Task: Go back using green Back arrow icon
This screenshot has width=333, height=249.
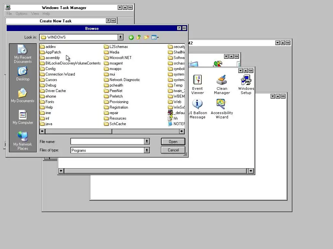Action: [x=131, y=38]
